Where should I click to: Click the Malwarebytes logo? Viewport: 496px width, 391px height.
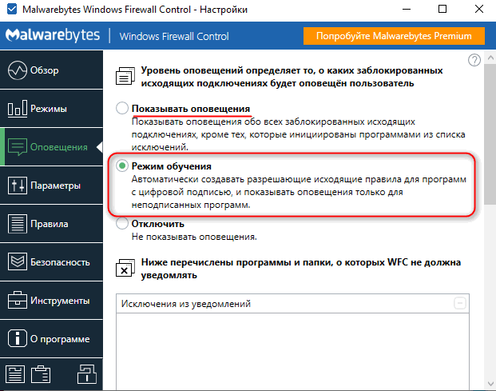[53, 35]
